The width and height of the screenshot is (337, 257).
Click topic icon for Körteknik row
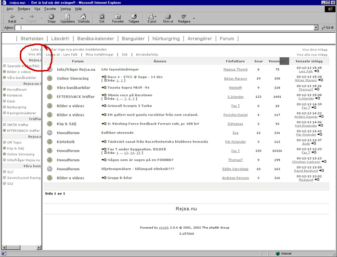pyautogui.click(x=50, y=141)
